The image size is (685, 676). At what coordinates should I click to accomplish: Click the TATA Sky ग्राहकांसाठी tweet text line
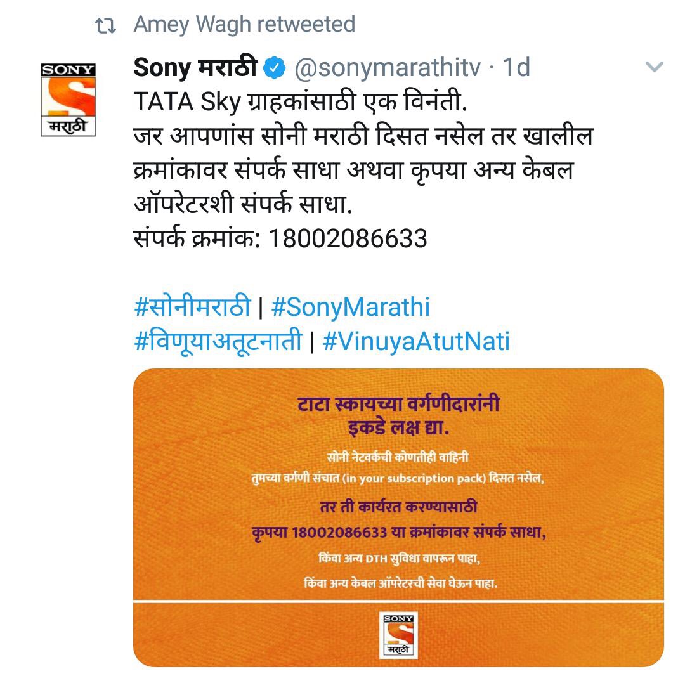301,101
